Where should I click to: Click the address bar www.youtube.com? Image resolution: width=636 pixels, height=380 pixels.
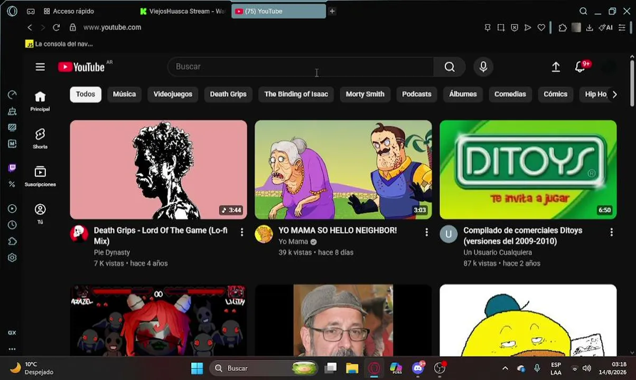tap(112, 27)
